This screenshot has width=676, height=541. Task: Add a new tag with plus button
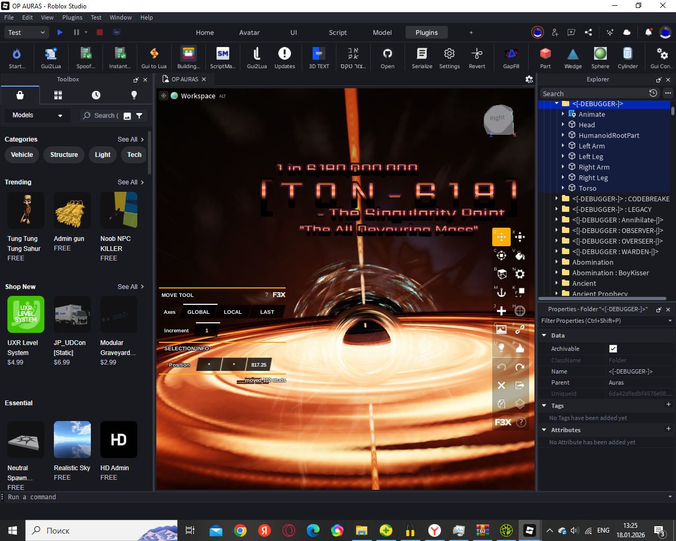[669, 405]
